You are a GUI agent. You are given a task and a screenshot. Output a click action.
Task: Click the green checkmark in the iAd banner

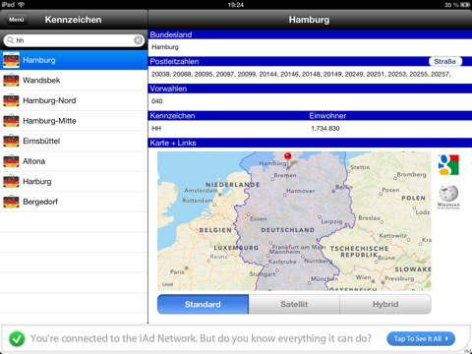(17, 339)
